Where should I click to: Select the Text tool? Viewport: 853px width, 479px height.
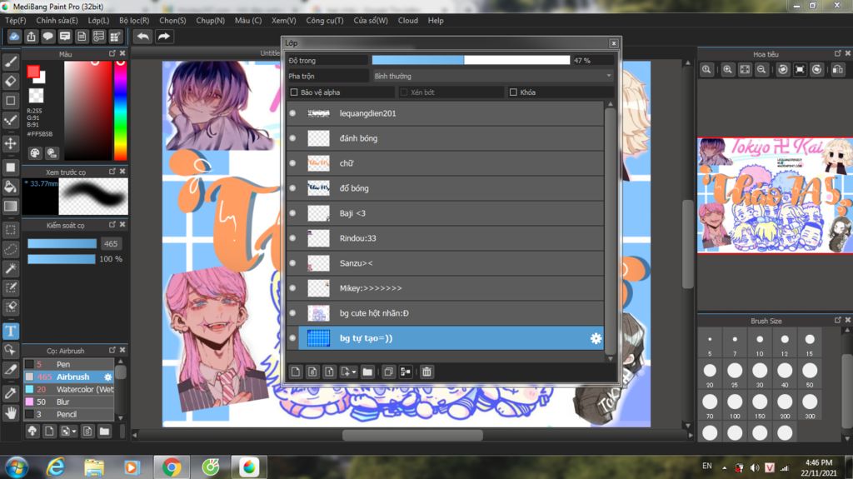pyautogui.click(x=10, y=331)
